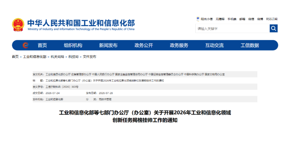
Task: Open the 互动交流 navigation menu
Action: pos(214,45)
